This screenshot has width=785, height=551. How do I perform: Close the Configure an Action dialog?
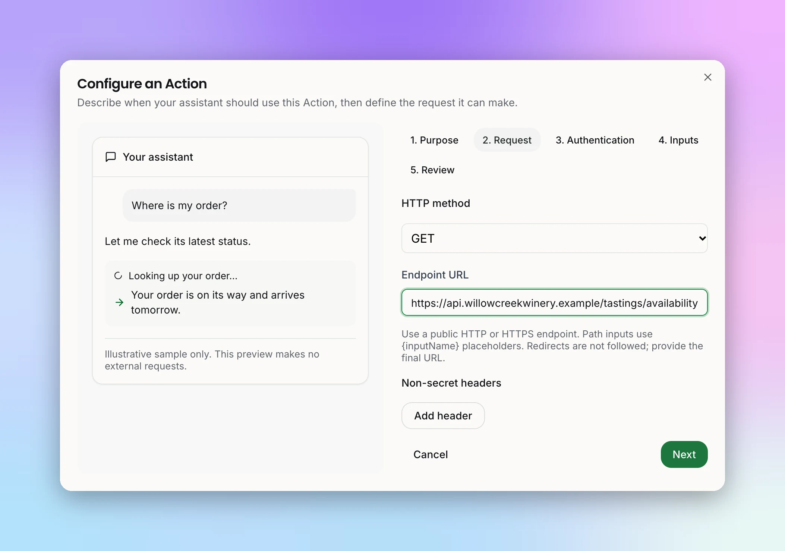point(707,77)
